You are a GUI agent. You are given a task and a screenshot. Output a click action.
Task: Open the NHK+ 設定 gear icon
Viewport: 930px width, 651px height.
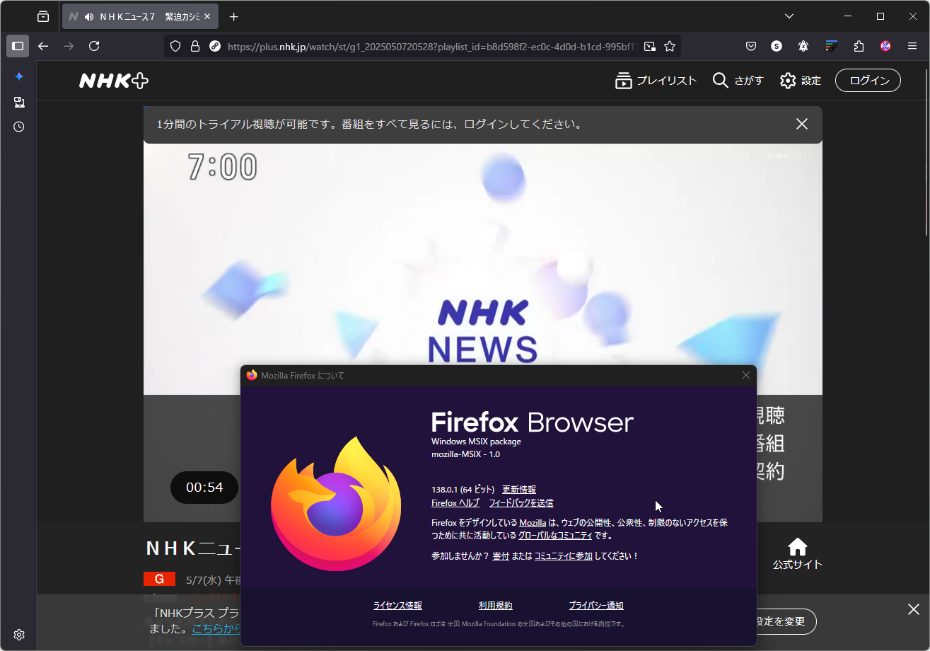tap(788, 80)
